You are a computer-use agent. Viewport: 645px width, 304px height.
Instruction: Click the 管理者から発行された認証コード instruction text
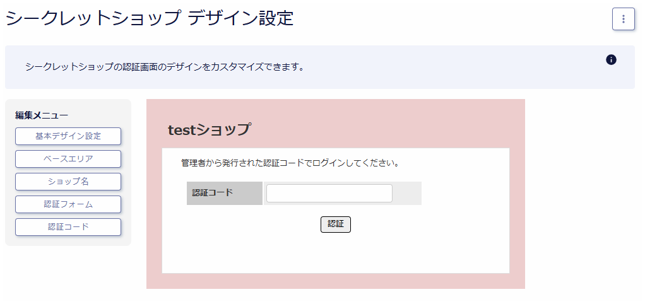point(290,163)
